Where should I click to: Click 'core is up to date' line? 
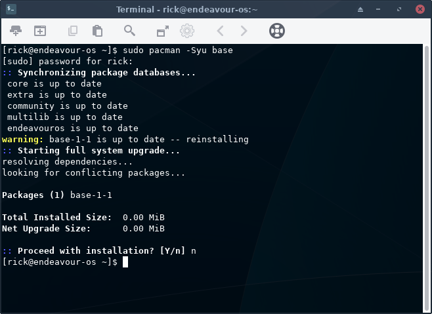coord(54,84)
